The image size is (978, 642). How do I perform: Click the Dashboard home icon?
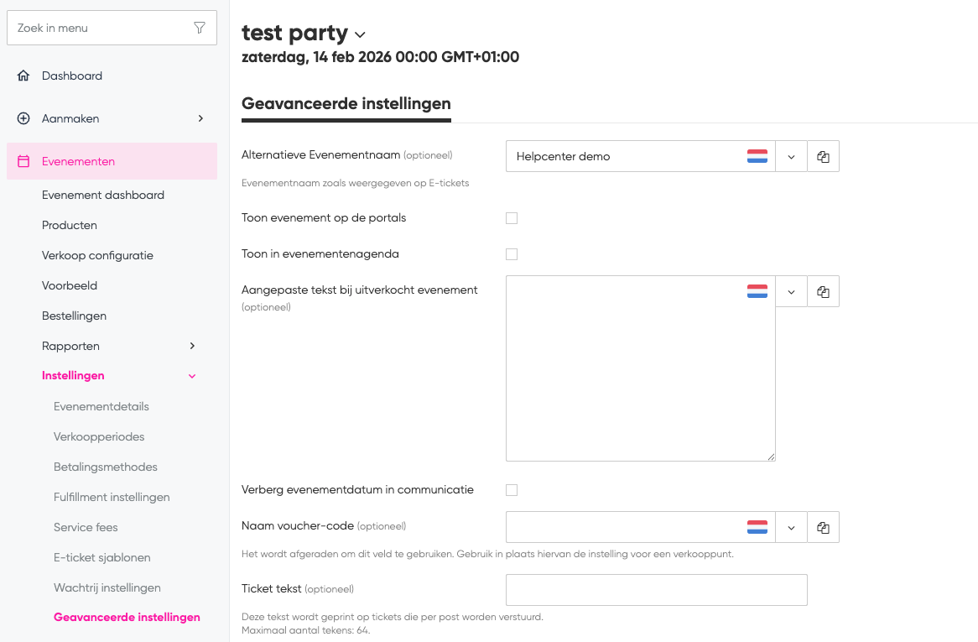coord(23,76)
